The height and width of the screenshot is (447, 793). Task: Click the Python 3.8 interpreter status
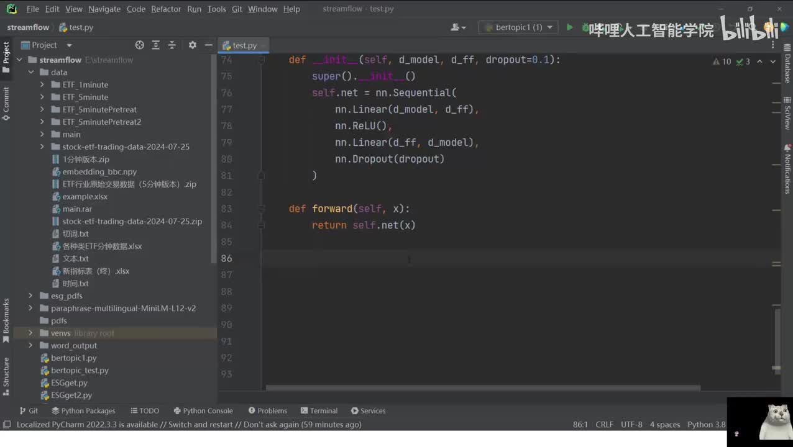click(707, 425)
